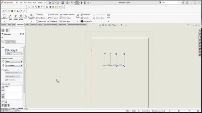
Task: Add a Centerline
Action: click(85, 18)
